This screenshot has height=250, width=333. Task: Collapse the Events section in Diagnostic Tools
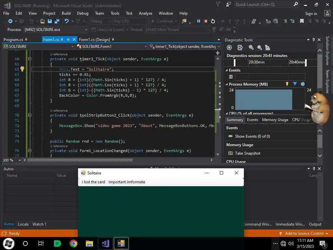(x=227, y=70)
